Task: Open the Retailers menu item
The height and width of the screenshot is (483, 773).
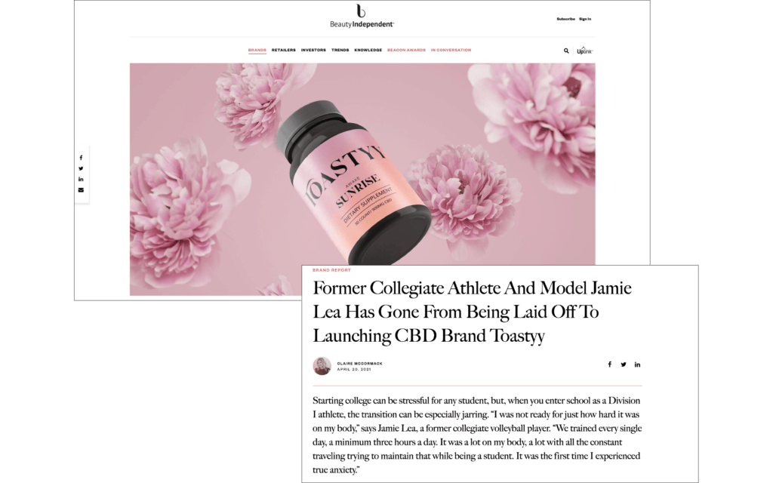Action: [284, 51]
